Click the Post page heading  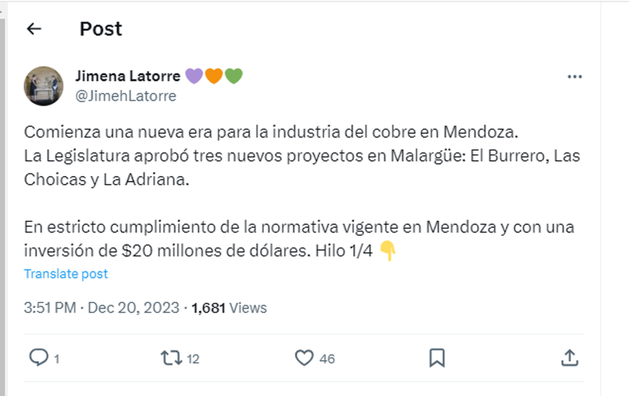pos(101,29)
